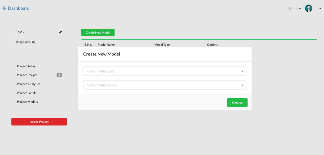The image size is (324, 155).
Task: Click the Image labelling project description
Action: [x=26, y=42]
